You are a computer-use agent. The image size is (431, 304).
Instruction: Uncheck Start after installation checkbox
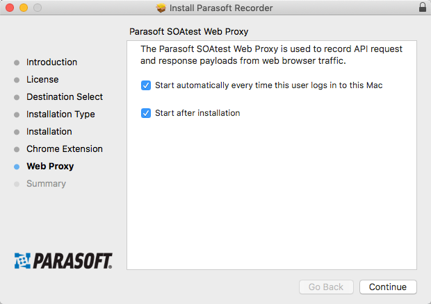146,113
